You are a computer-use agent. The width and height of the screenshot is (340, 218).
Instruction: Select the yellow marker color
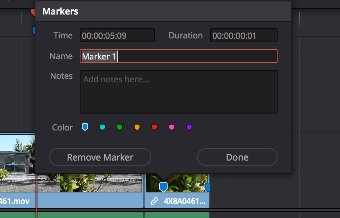click(x=137, y=127)
